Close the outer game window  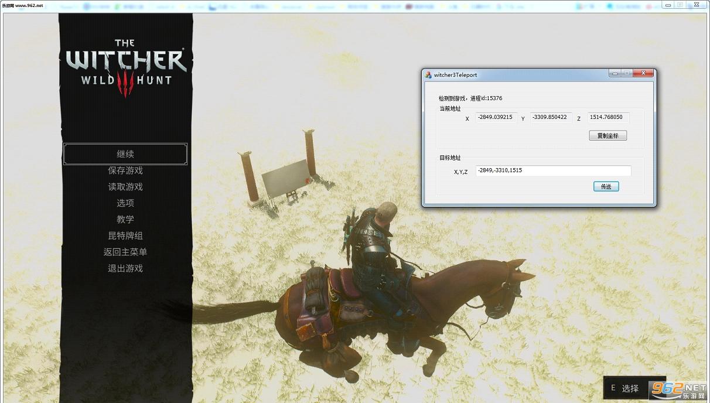[695, 5]
